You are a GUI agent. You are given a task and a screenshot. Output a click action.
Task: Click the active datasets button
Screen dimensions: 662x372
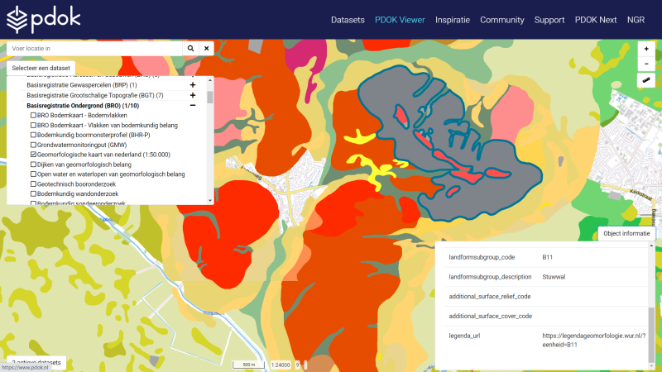click(x=36, y=362)
